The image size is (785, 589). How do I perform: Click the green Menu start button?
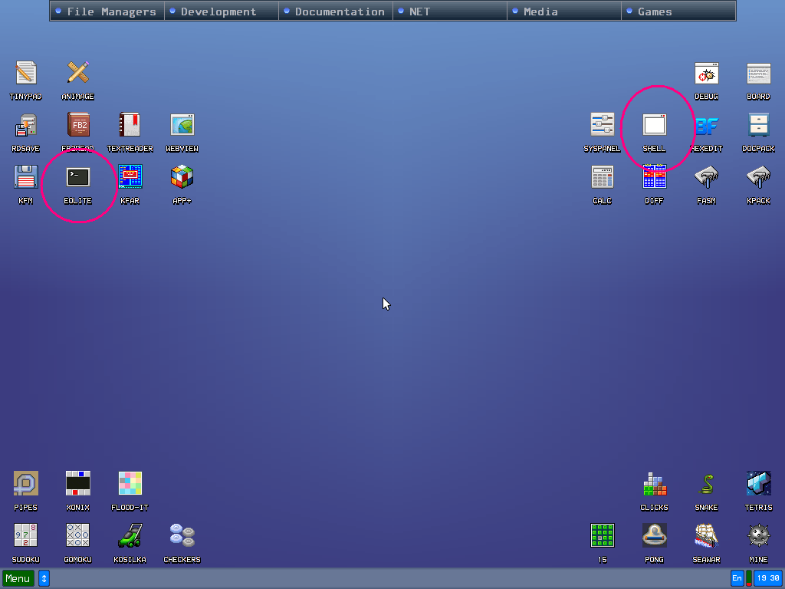pos(18,578)
